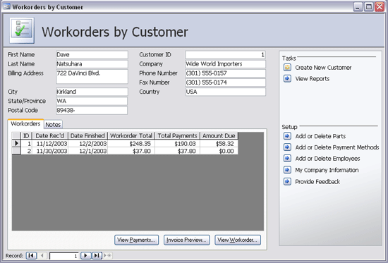Viewport: 388px width, 263px height.
Task: Select all rows with the datasheet corner selector
Action: point(16,135)
